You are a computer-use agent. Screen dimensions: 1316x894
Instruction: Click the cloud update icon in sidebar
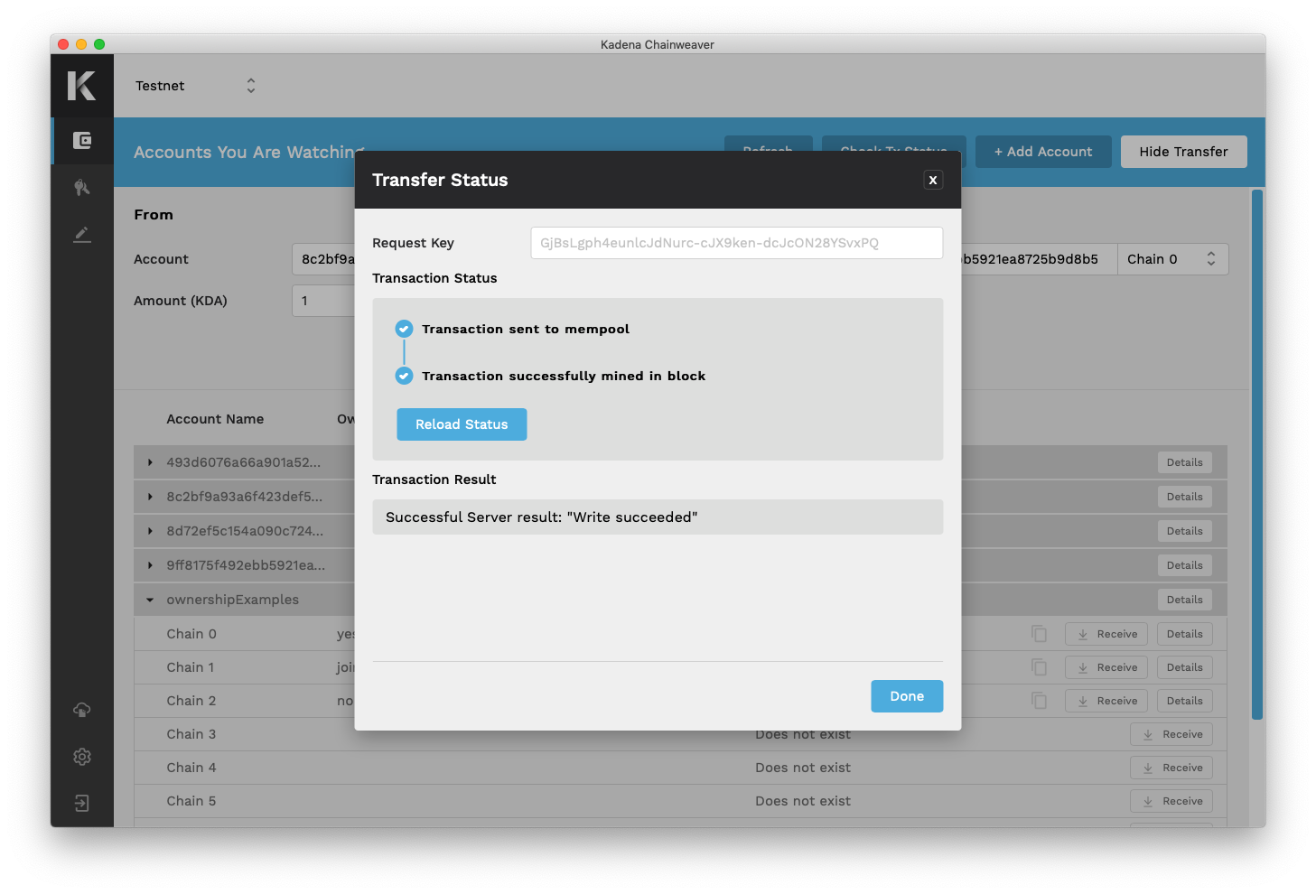(x=82, y=710)
